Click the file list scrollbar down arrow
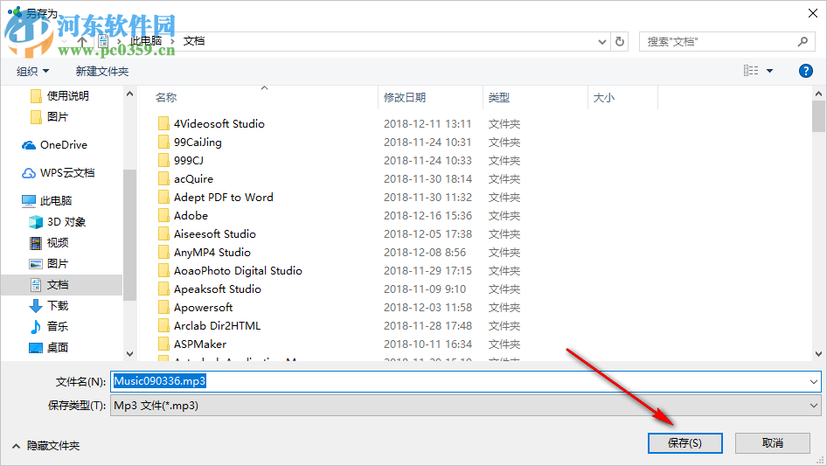This screenshot has width=827, height=466. point(818,354)
